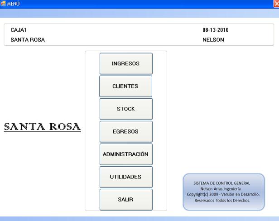
Task: Click the CLIENTES button
Action: [x=125, y=86]
